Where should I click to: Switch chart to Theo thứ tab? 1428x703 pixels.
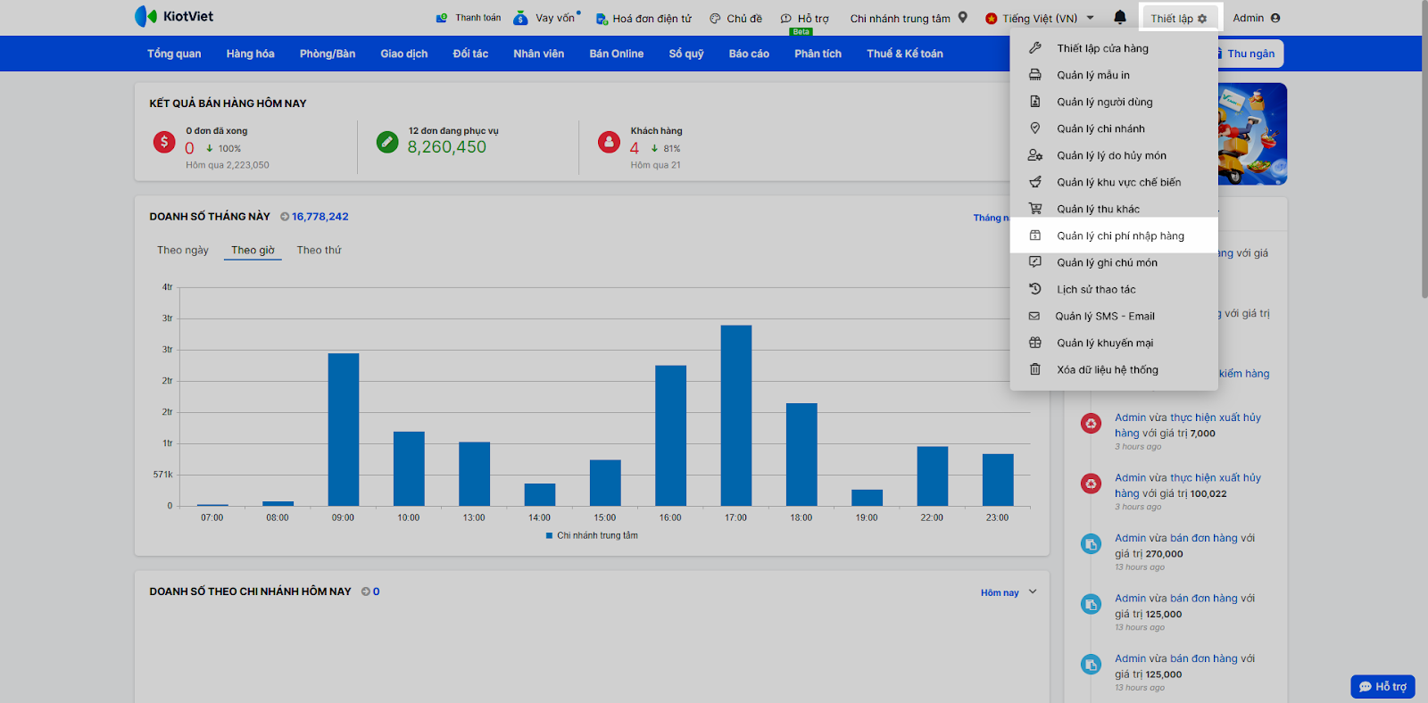(319, 251)
